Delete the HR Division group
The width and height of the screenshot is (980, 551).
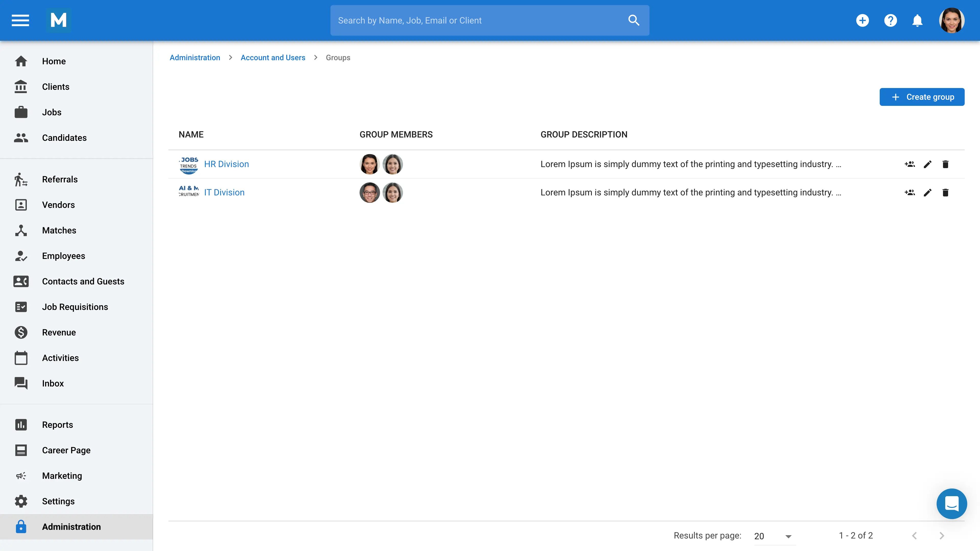pos(945,164)
